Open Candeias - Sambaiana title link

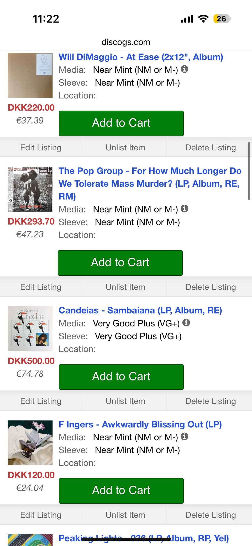click(x=140, y=310)
